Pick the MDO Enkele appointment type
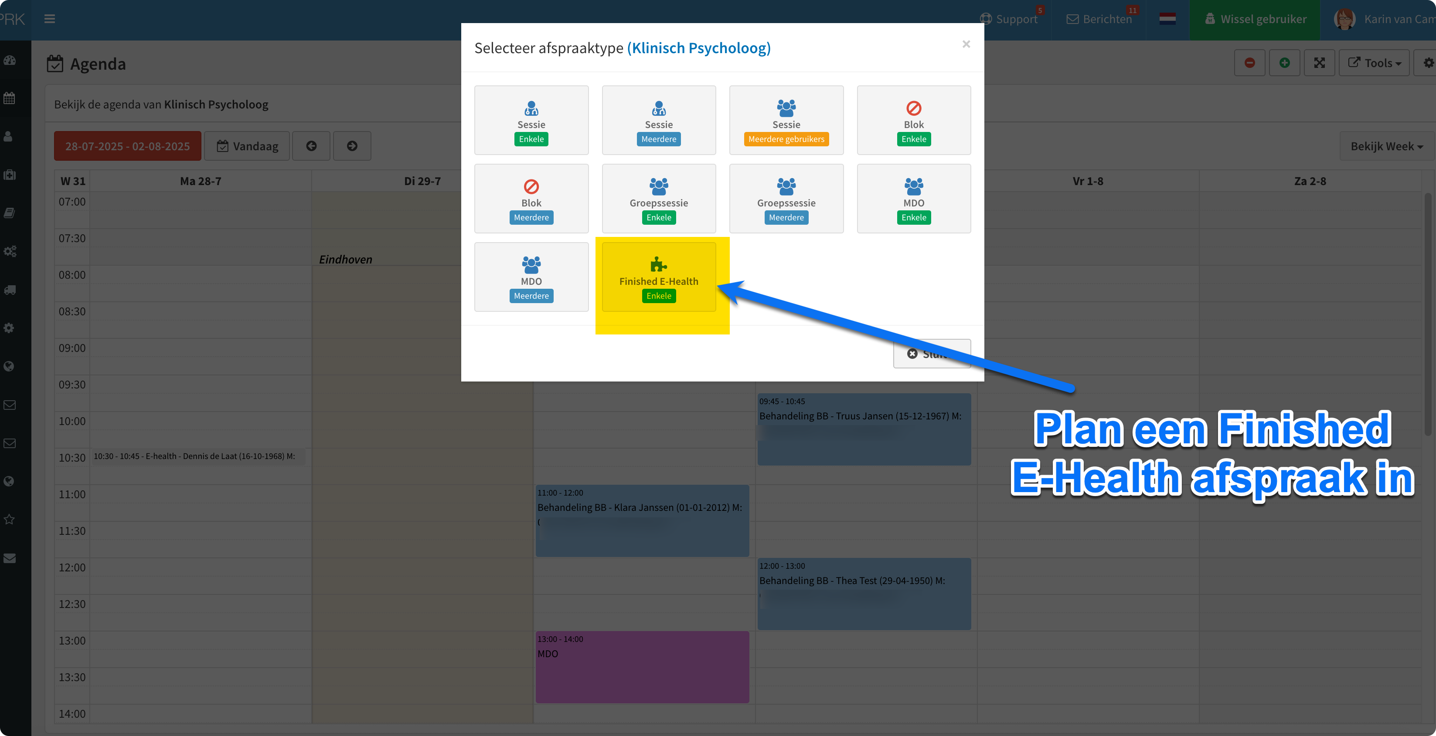1436x736 pixels. (914, 199)
